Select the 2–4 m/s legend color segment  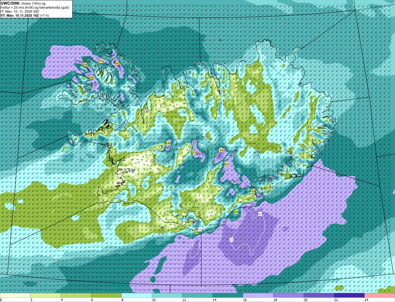[x=46, y=296]
